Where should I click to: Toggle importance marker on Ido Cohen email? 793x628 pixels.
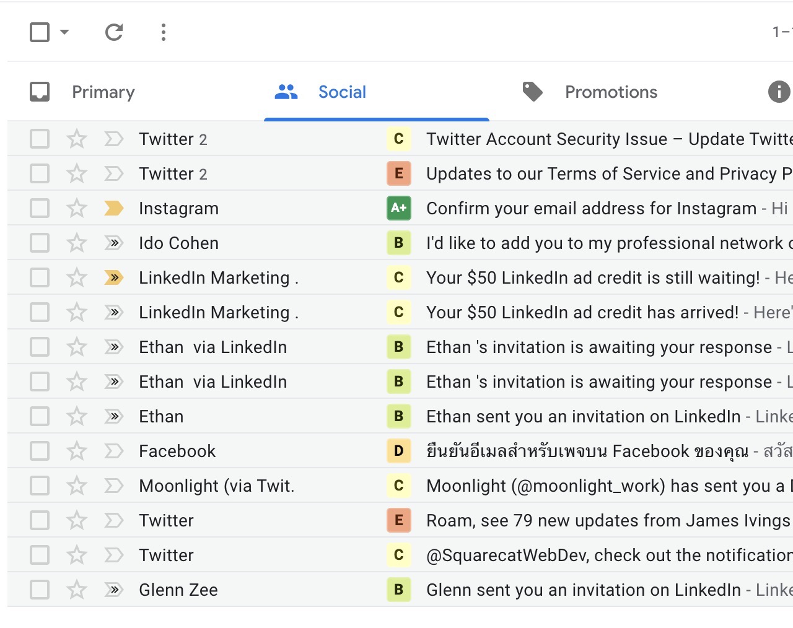click(114, 243)
